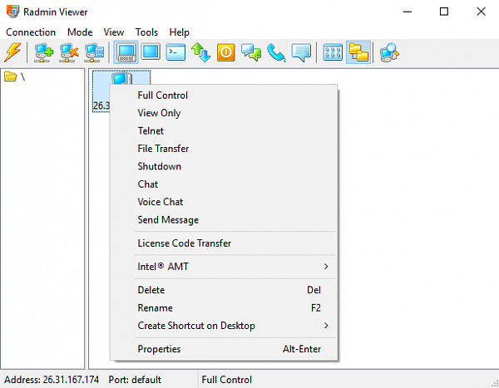Choose Properties from the context menu
This screenshot has width=499, height=388.
pos(159,349)
